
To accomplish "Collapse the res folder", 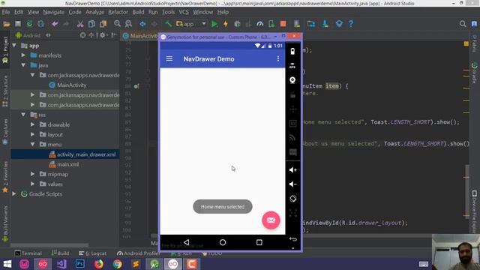I will (23, 115).
